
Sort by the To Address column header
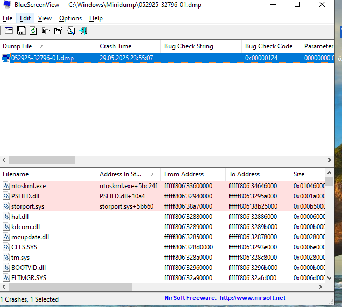pos(257,174)
